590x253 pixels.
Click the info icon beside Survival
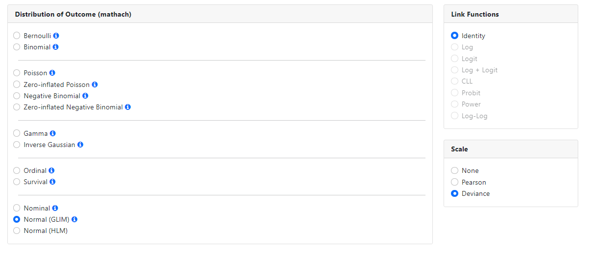[52, 182]
